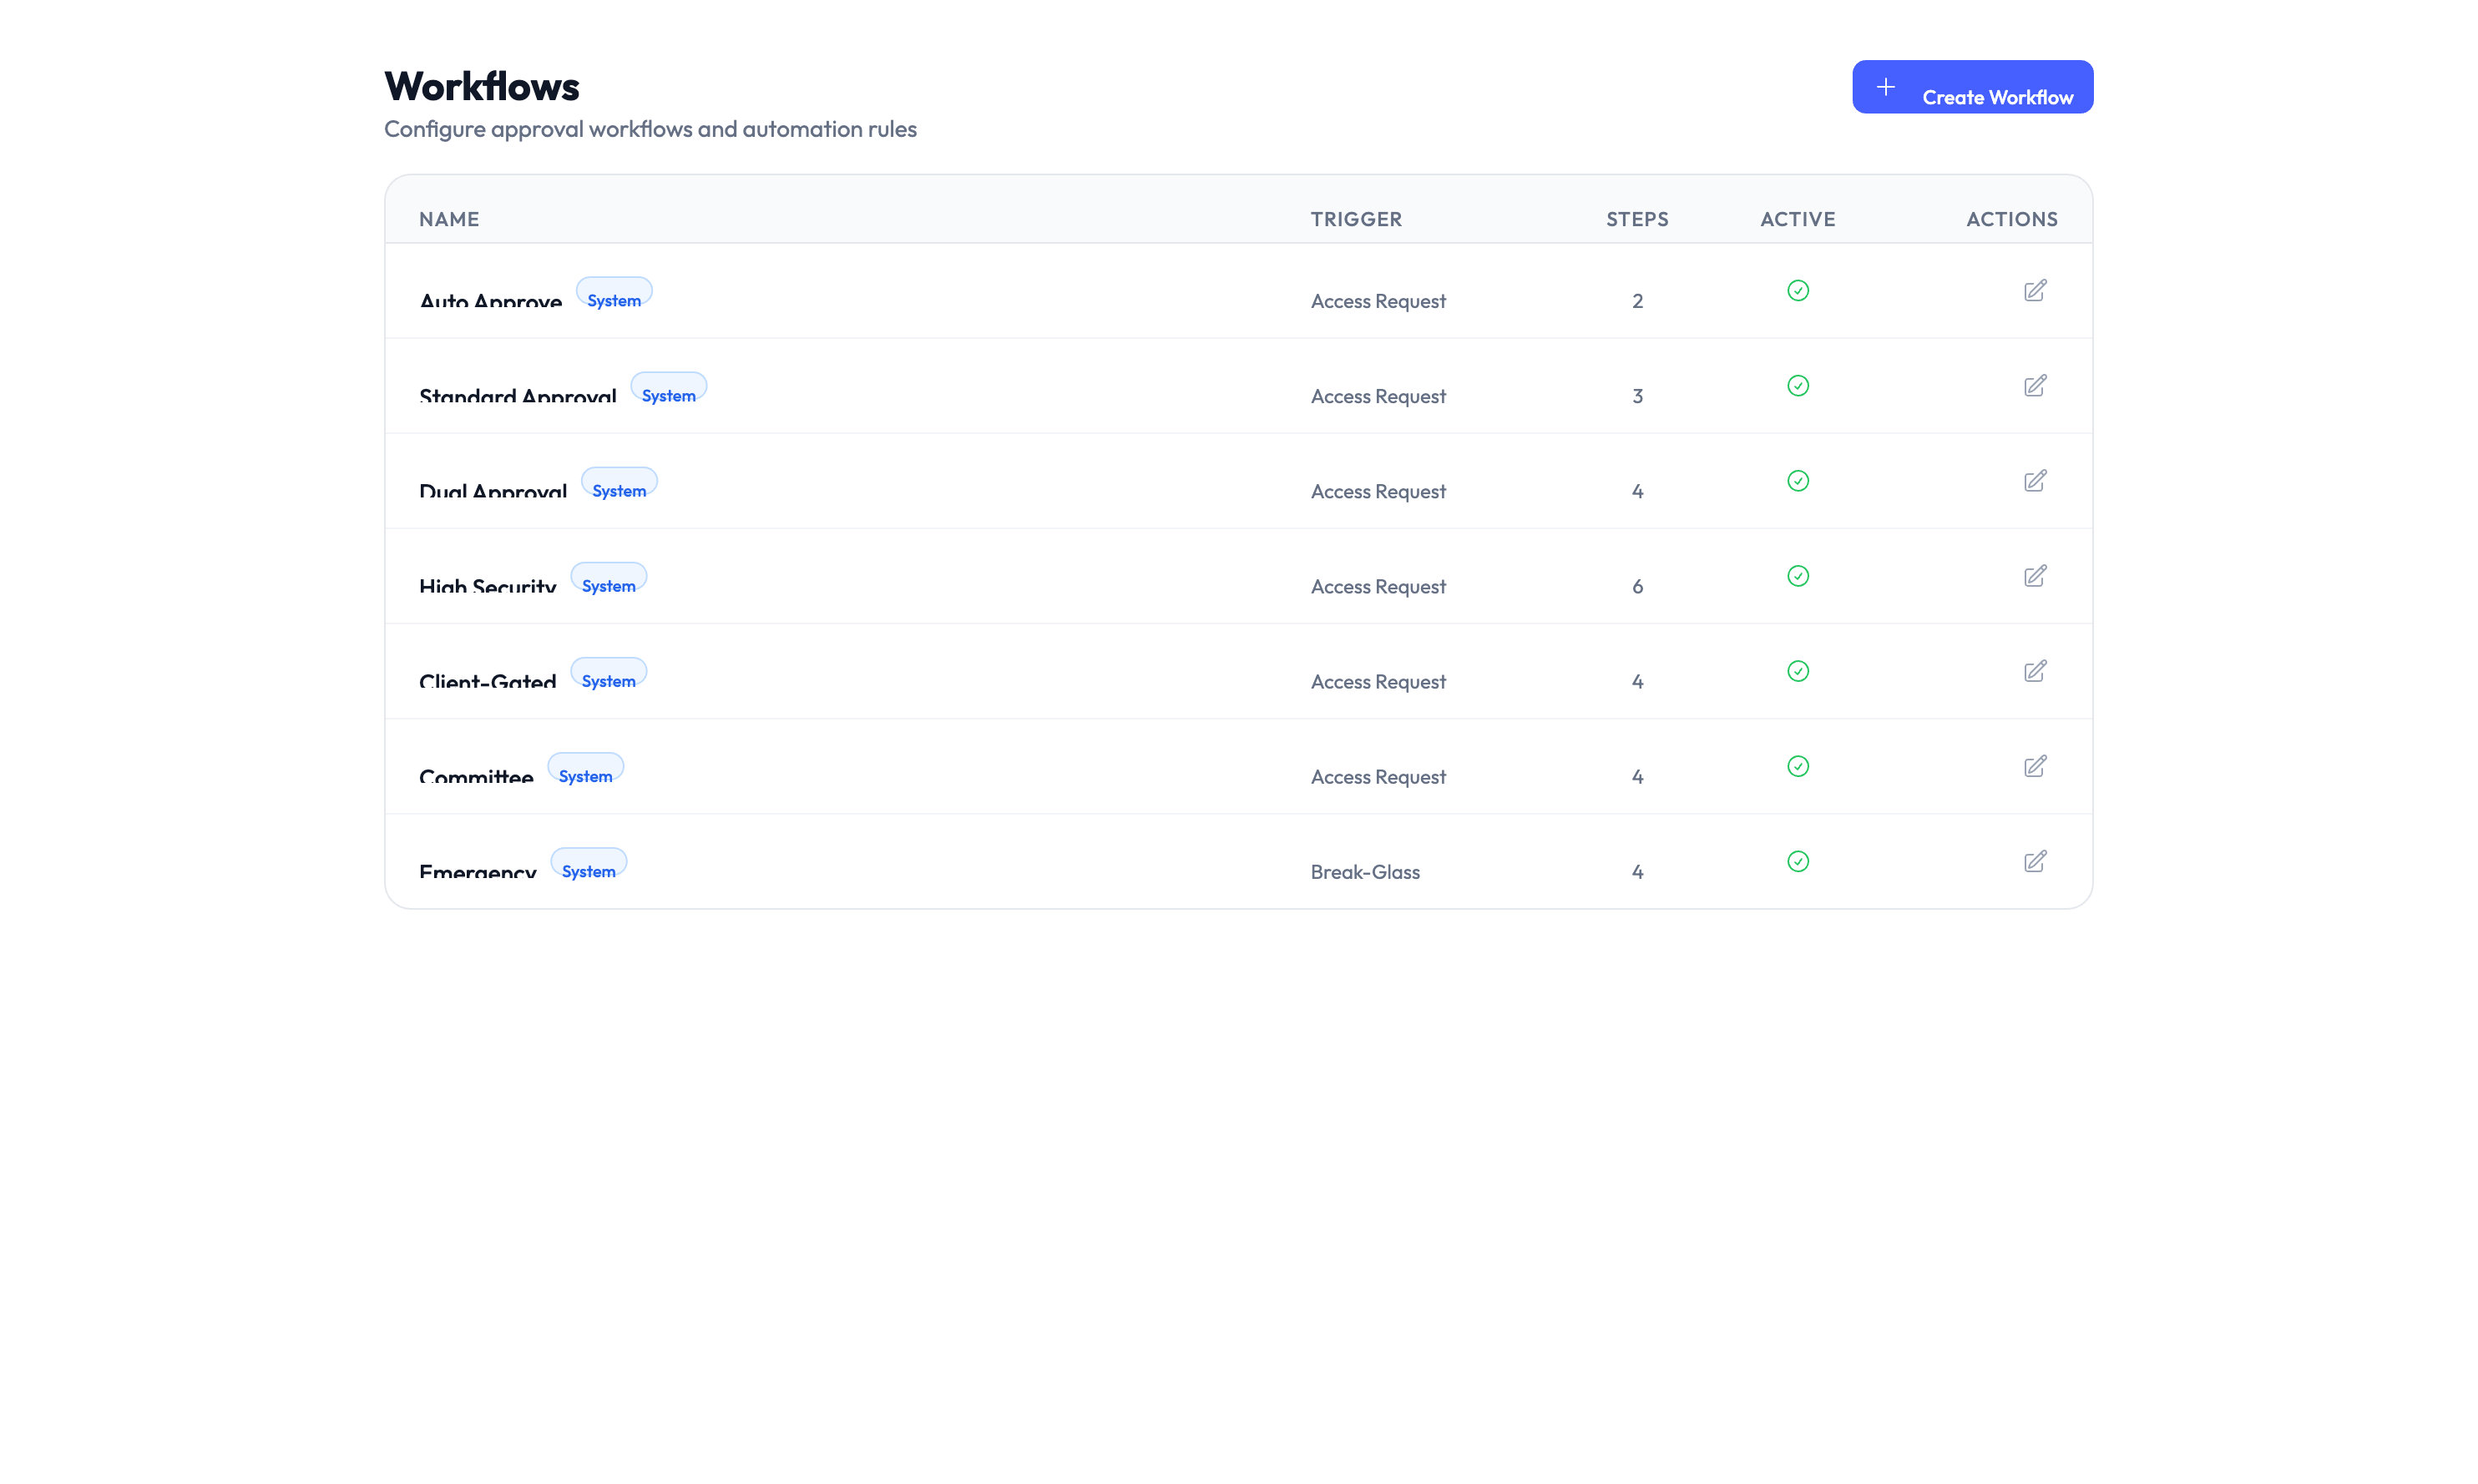Edit the Committee workflow

coord(2036,766)
